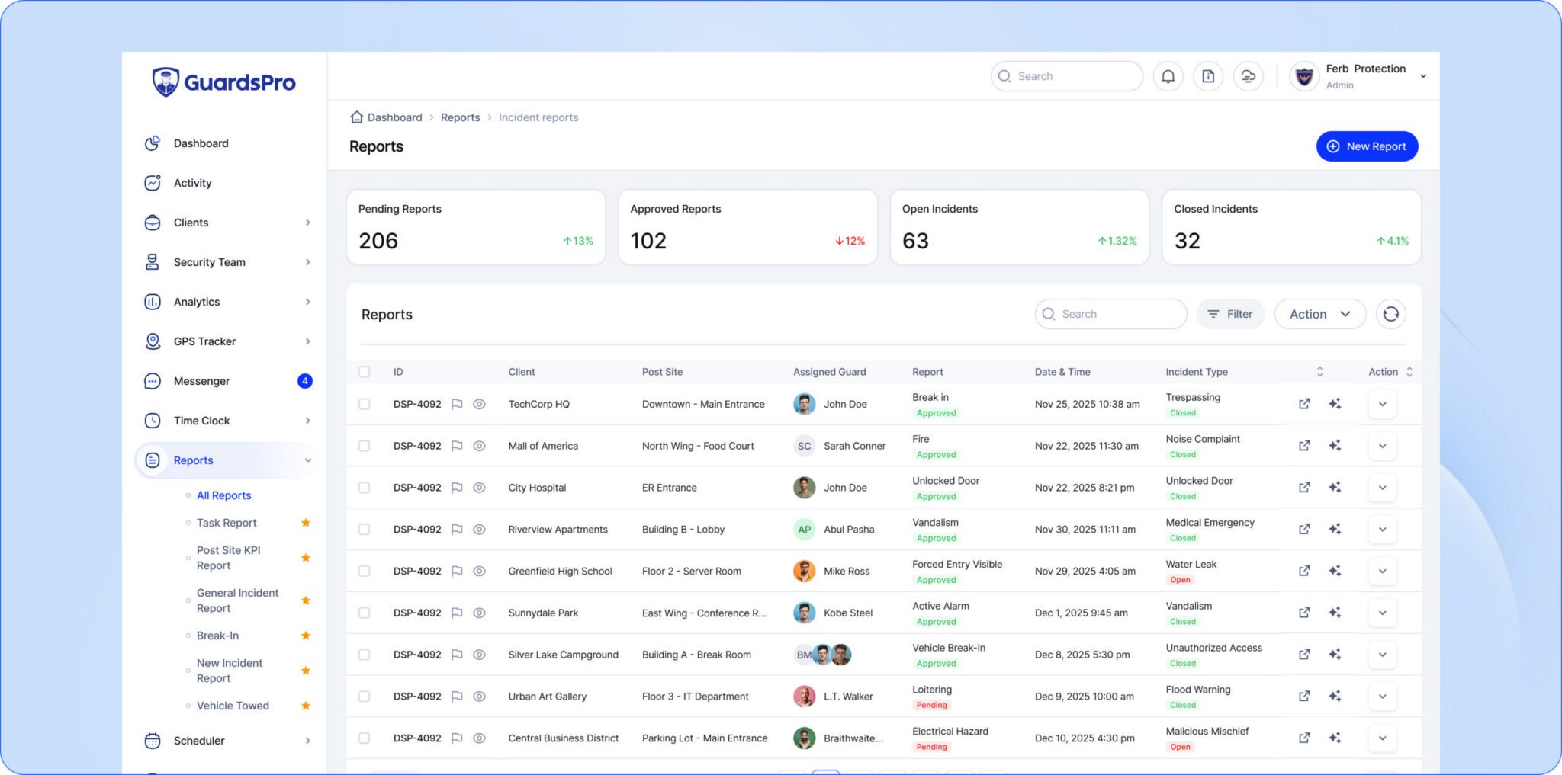
Task: Click the Filter button
Action: [x=1230, y=314]
